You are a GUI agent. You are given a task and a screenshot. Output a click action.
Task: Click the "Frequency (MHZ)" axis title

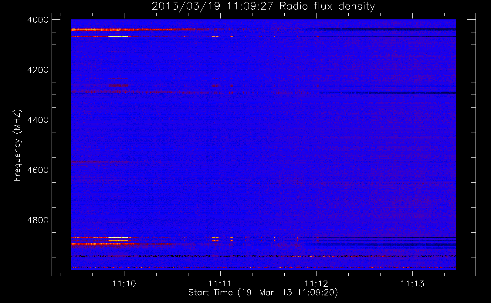click(x=17, y=145)
